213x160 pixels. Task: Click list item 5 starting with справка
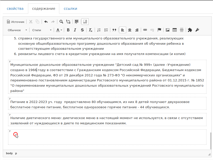(x=101, y=43)
